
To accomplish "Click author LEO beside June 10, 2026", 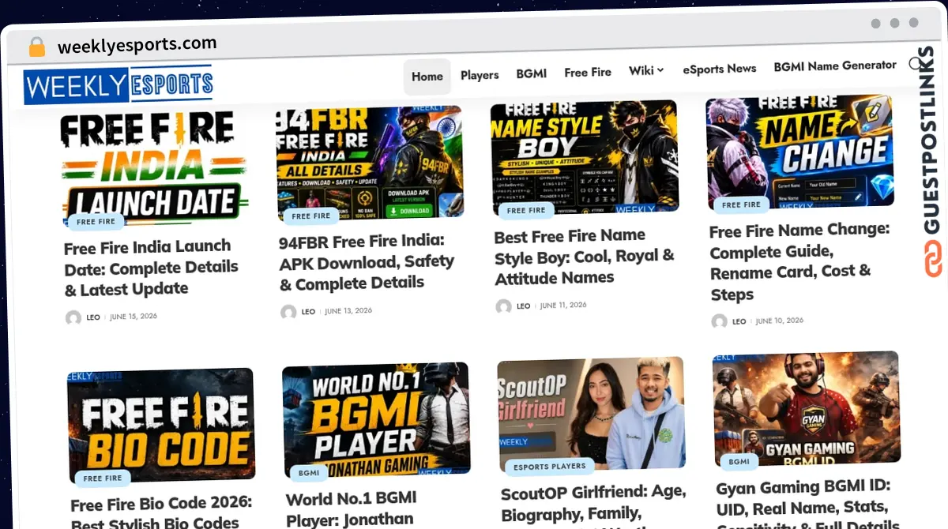I will point(739,321).
